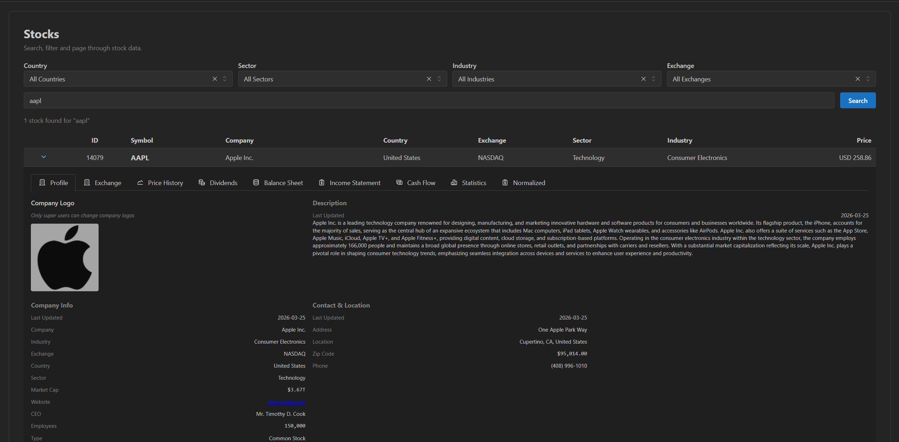Image resolution: width=899 pixels, height=442 pixels.
Task: Open the Statistics tab
Action: pos(468,183)
